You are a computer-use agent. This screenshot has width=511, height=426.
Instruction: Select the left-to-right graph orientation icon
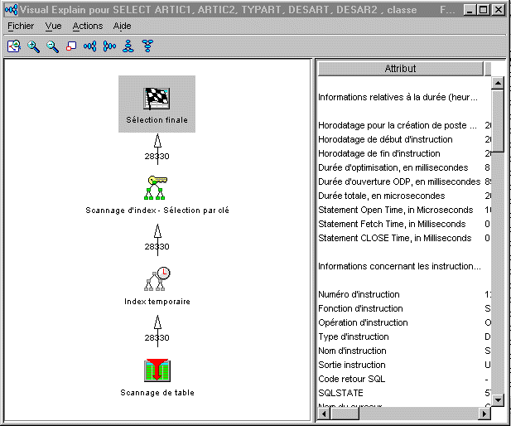tap(90, 46)
